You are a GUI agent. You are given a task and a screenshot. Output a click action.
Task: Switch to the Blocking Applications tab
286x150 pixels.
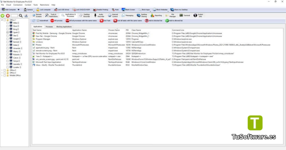(x=64, y=27)
